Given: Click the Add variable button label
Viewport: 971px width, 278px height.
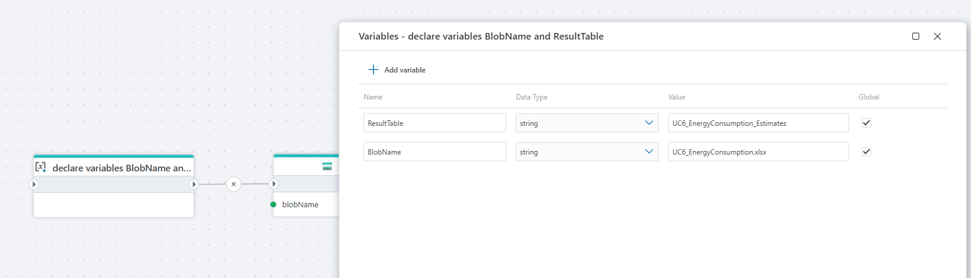Looking at the screenshot, I should (405, 70).
